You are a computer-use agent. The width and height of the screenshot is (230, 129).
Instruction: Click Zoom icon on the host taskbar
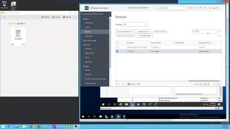(x=61, y=126)
